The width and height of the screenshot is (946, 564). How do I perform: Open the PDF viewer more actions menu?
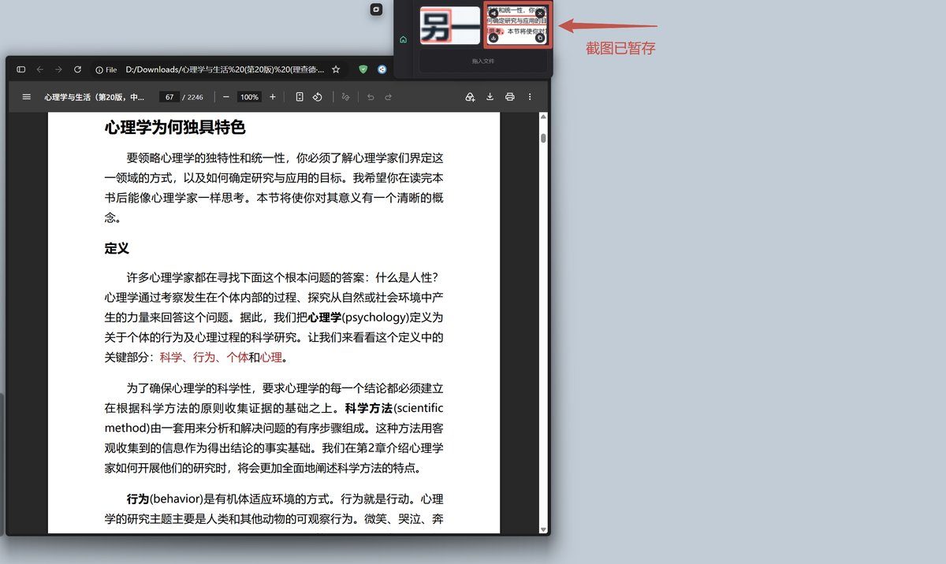tap(530, 97)
